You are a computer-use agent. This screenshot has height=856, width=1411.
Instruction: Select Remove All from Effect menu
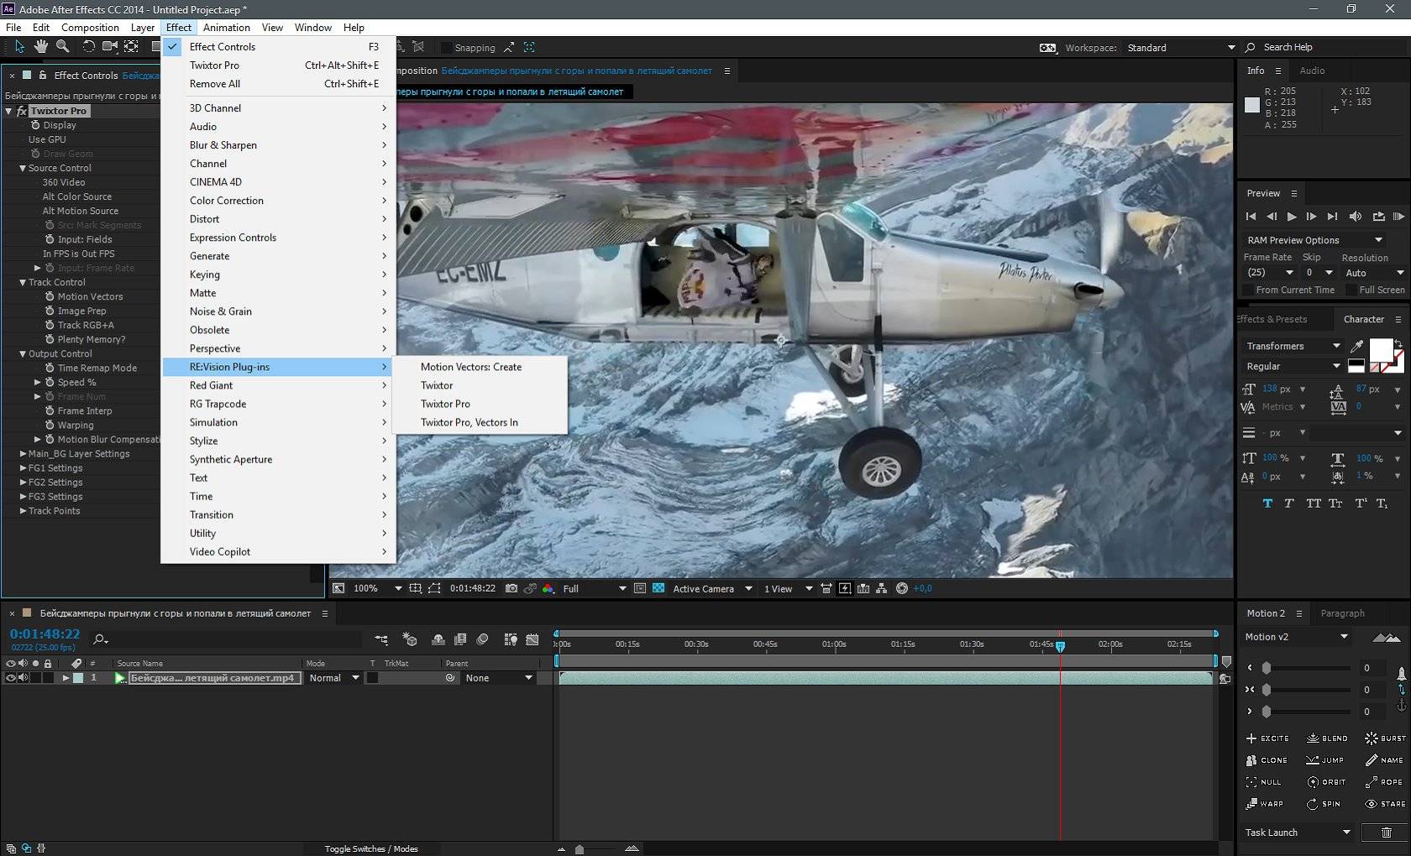[x=277, y=84]
